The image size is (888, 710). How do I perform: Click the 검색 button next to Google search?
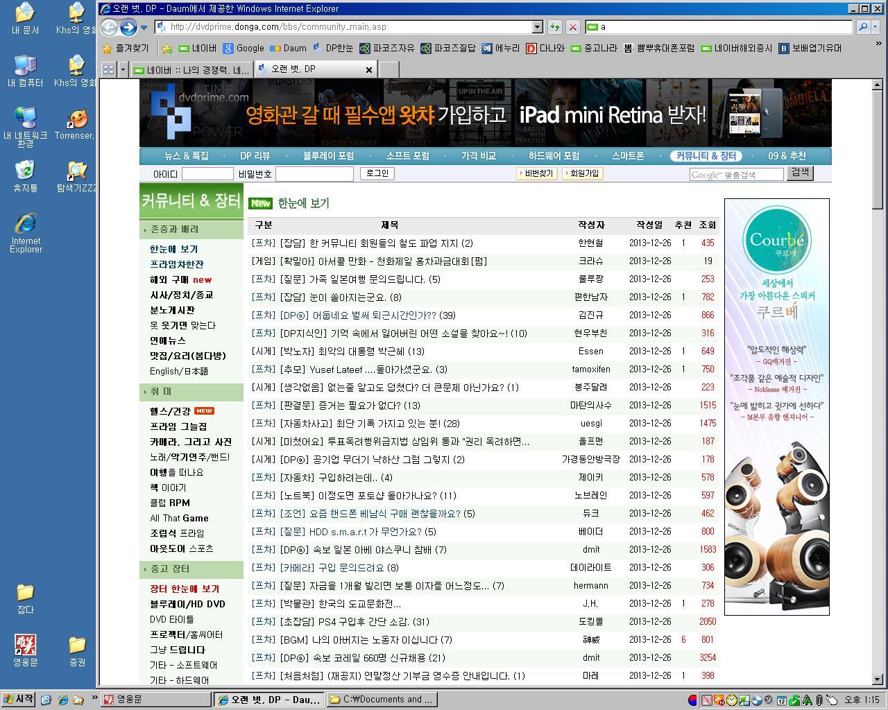[x=800, y=173]
